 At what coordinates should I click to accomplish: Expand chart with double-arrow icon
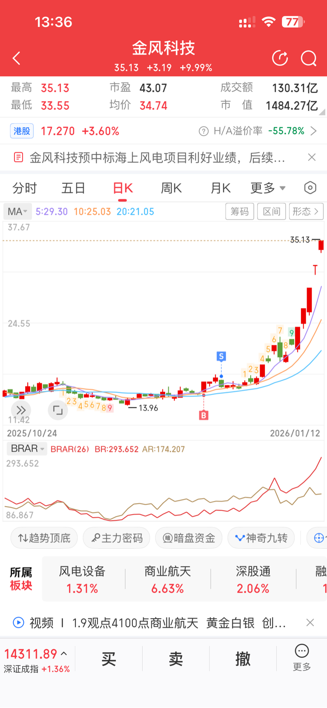[21, 410]
